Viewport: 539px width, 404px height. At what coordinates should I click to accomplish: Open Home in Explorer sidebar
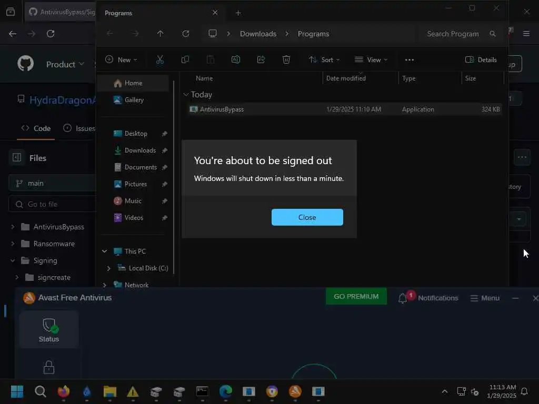(x=133, y=83)
